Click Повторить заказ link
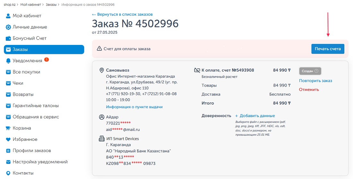 (x=315, y=81)
